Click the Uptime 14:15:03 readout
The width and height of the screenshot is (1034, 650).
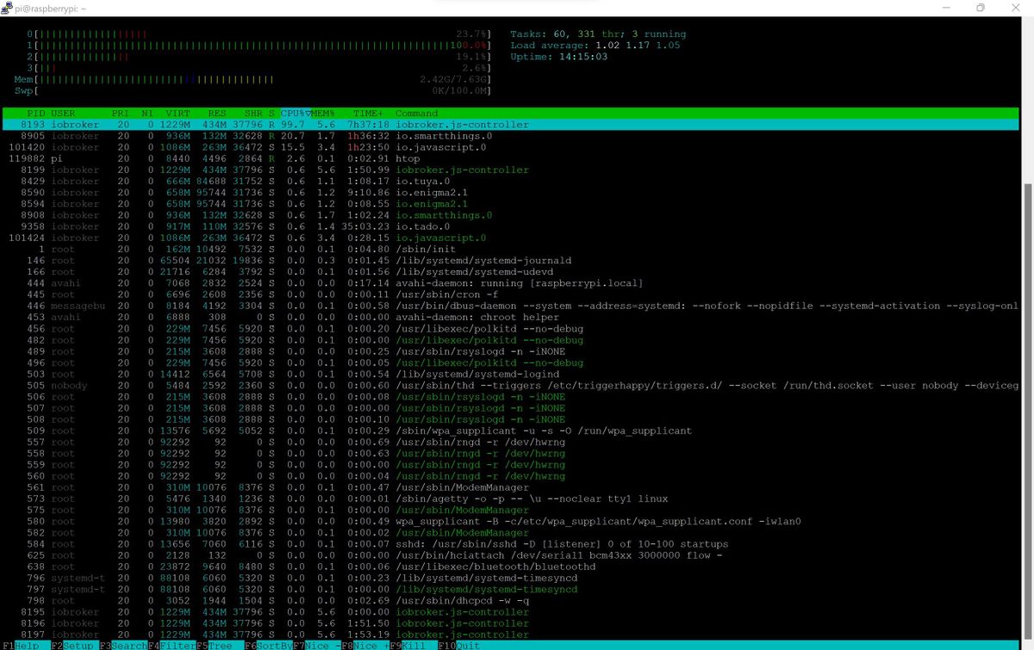(559, 57)
